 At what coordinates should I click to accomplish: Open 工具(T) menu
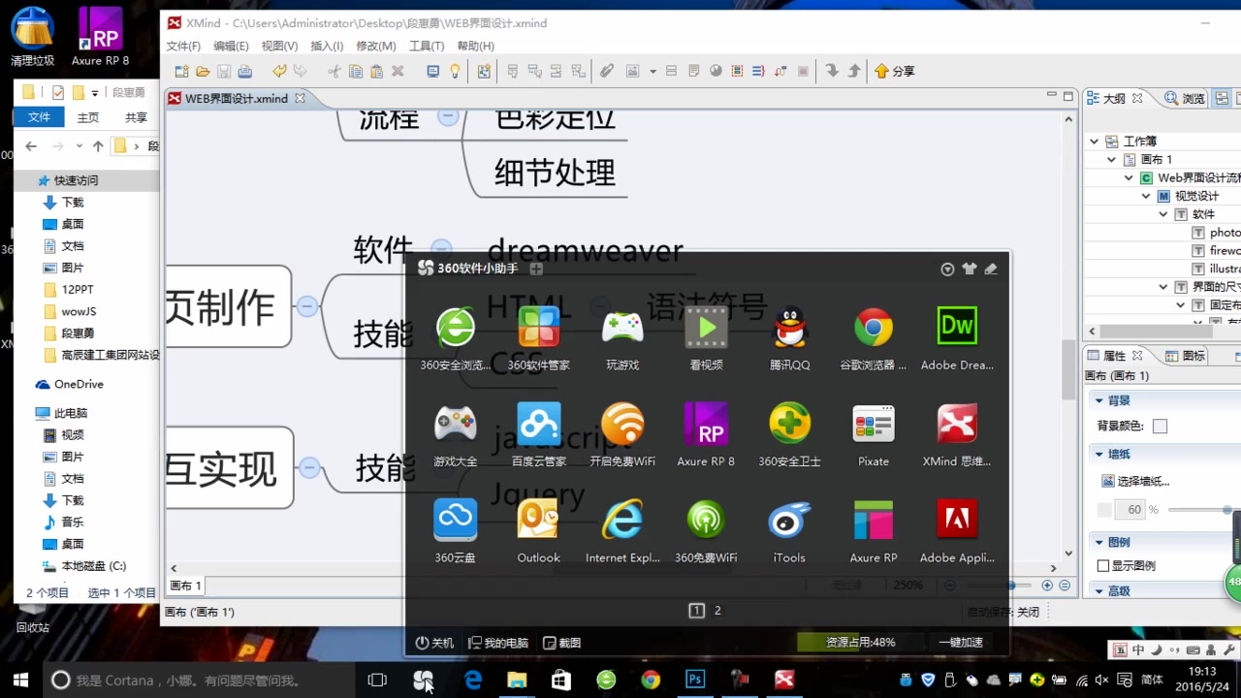pyautogui.click(x=427, y=46)
